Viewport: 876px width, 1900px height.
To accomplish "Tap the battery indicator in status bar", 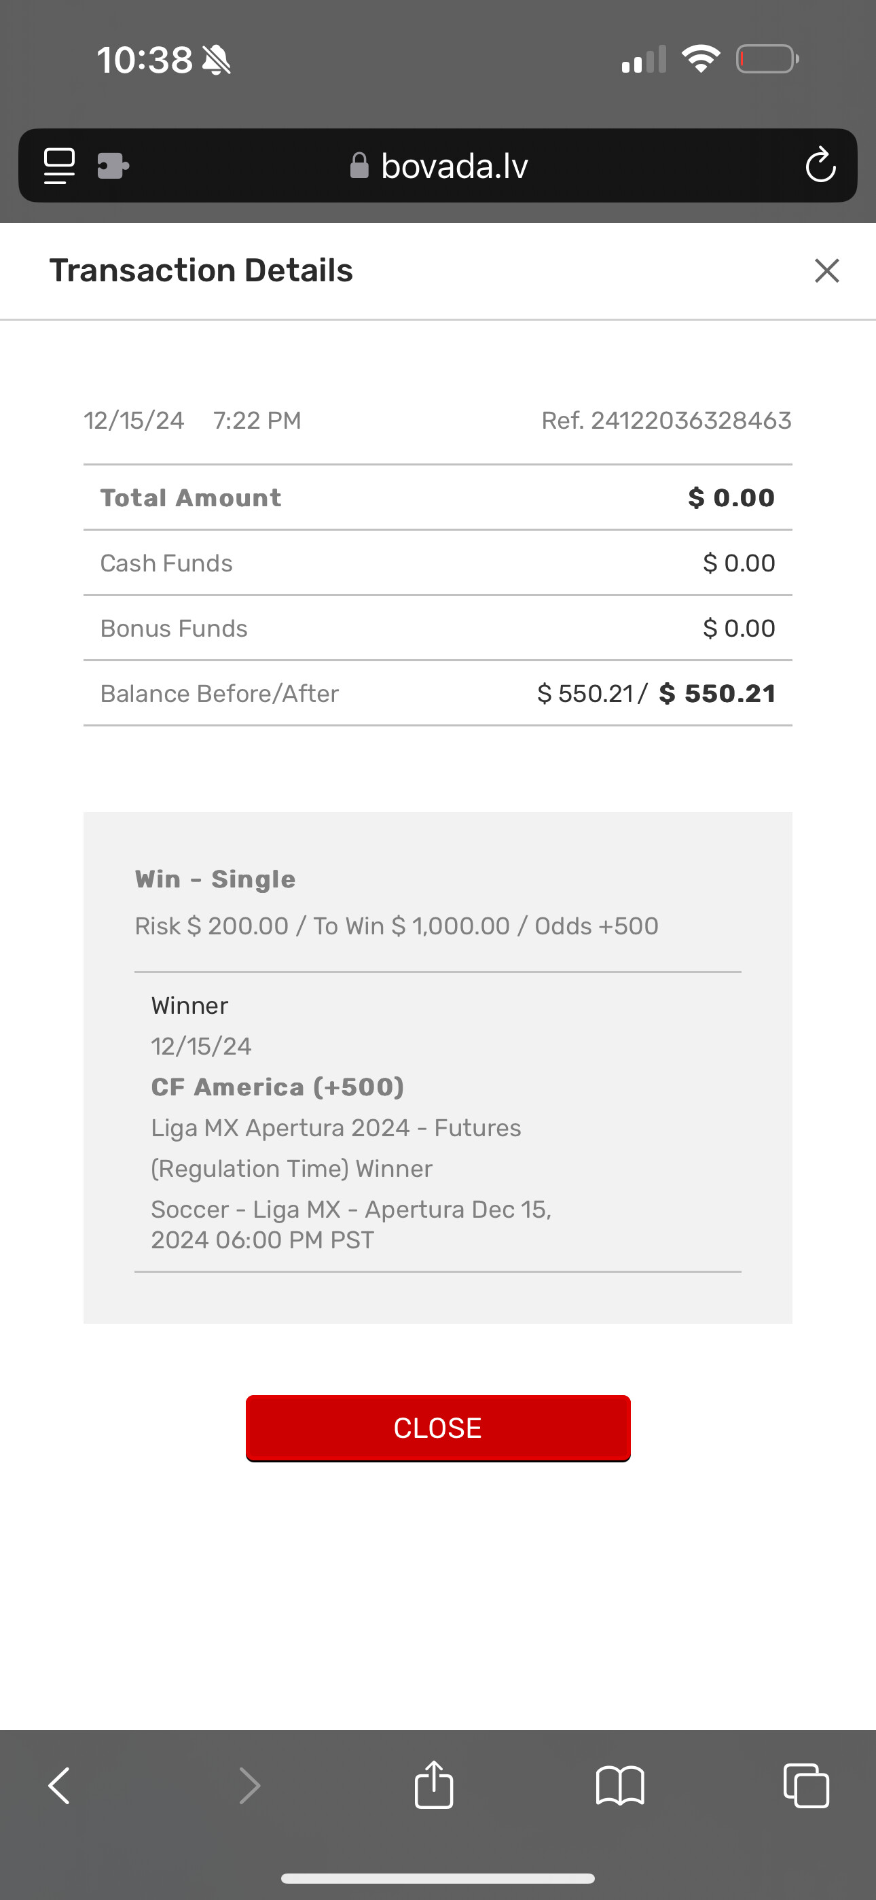I will [x=767, y=59].
